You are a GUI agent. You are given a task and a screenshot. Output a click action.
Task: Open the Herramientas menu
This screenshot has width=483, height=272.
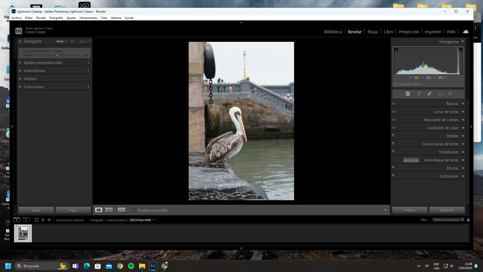point(88,18)
